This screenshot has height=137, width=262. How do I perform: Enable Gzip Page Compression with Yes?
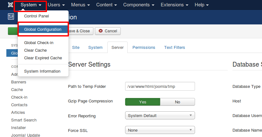(143, 102)
